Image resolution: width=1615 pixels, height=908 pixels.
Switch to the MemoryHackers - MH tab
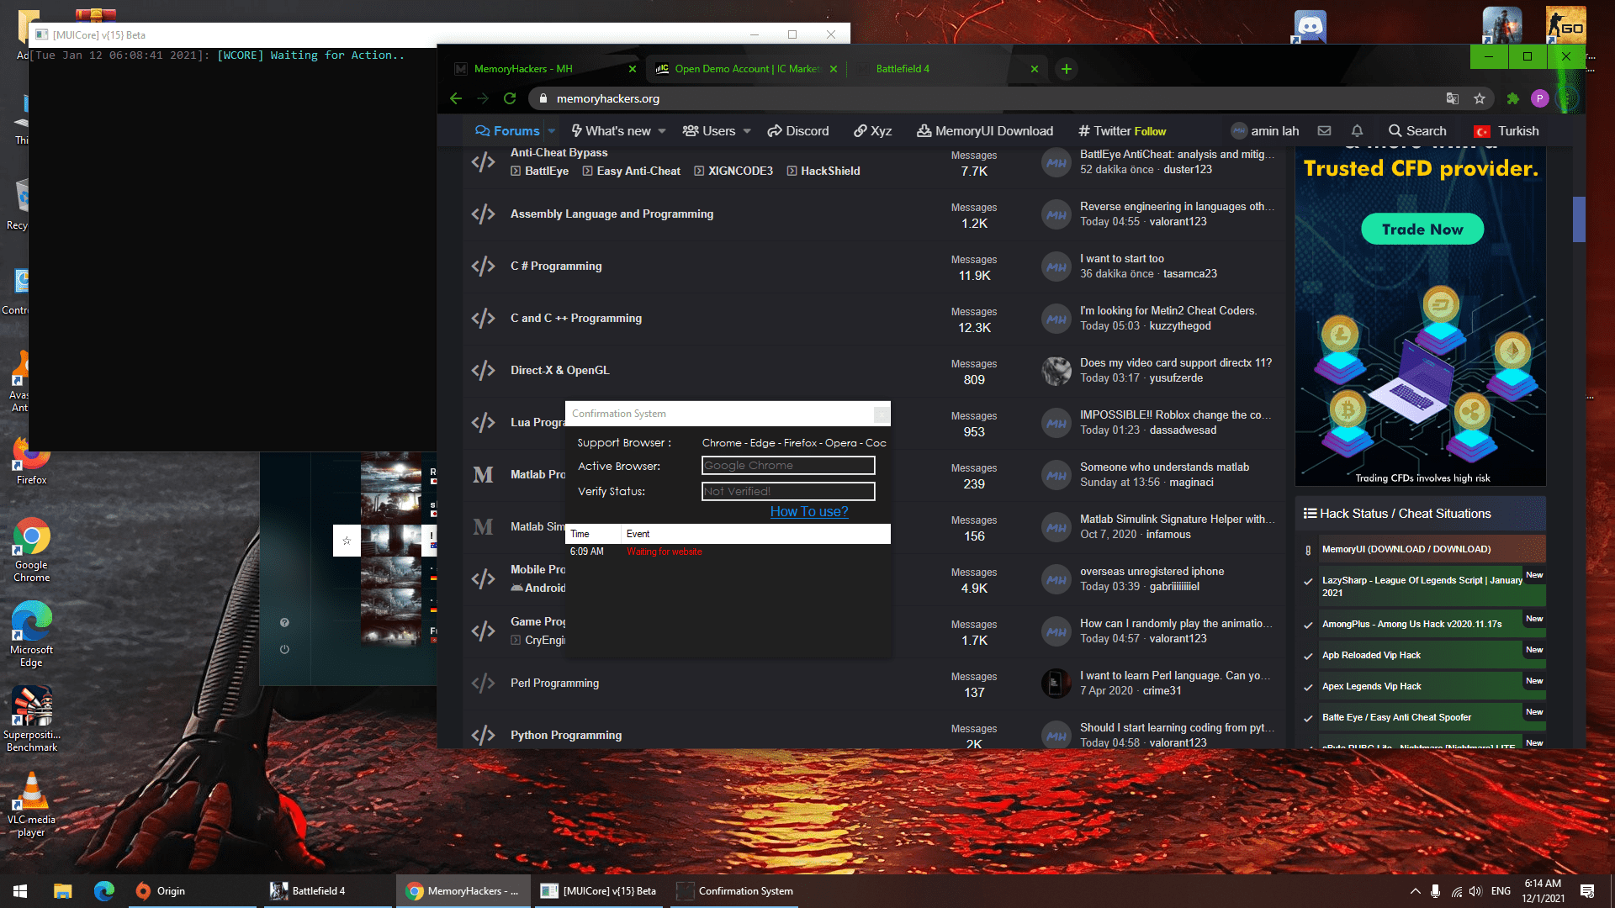pos(544,69)
